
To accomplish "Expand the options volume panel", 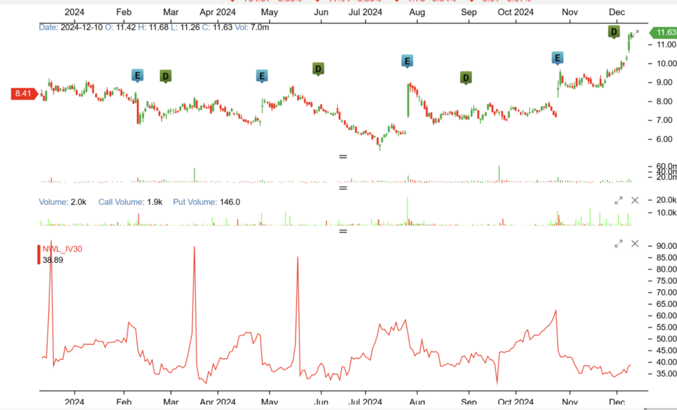I will [619, 201].
